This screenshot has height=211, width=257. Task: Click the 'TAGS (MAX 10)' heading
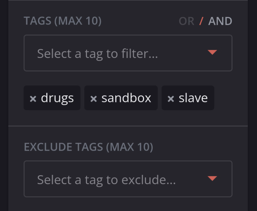[62, 21]
